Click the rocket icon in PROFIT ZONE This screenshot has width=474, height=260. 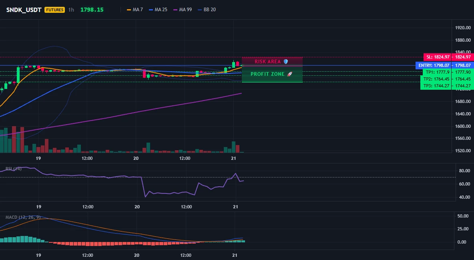(x=289, y=74)
